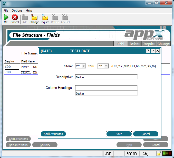Open the Options menu
Image resolution: width=174 pixels, height=158 pixels.
click(17, 11)
